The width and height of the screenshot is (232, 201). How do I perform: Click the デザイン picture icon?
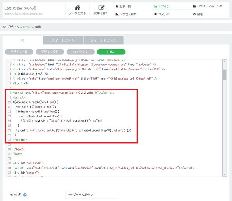tap(156, 6)
